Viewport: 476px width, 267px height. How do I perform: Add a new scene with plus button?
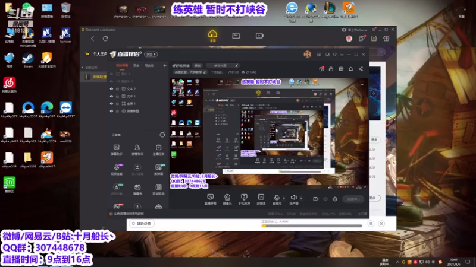point(165,65)
